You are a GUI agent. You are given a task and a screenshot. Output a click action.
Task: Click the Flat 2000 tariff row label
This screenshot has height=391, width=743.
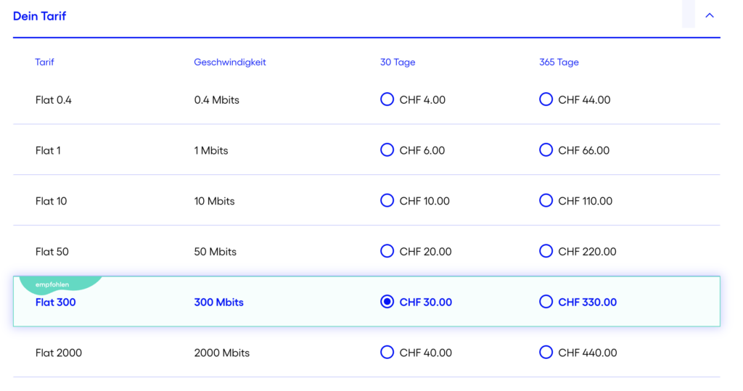(59, 353)
